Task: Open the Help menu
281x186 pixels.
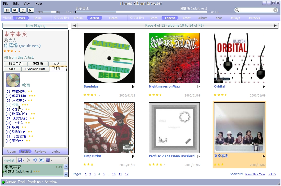Action: 38,3
